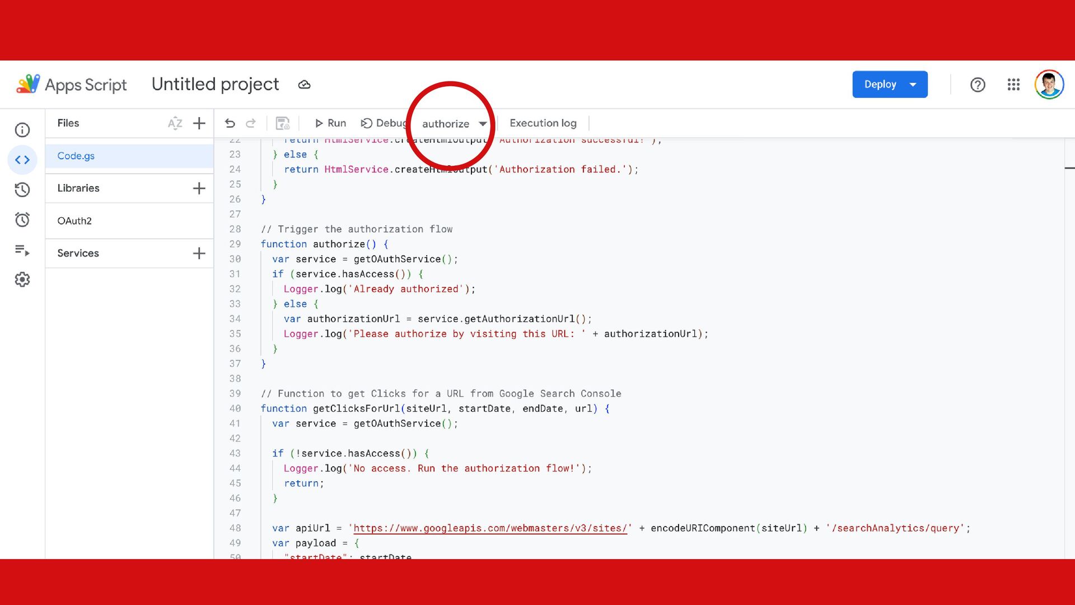Run the selected function

330,123
